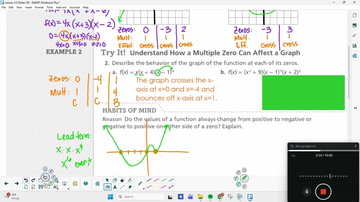Select the Pens tool
This screenshot has width=360, height=202.
tap(107, 187)
